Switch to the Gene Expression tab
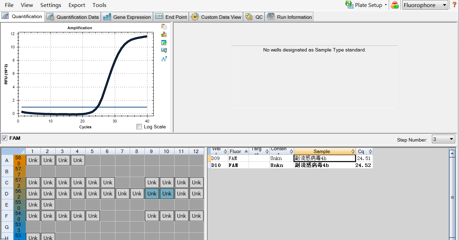 (x=127, y=17)
